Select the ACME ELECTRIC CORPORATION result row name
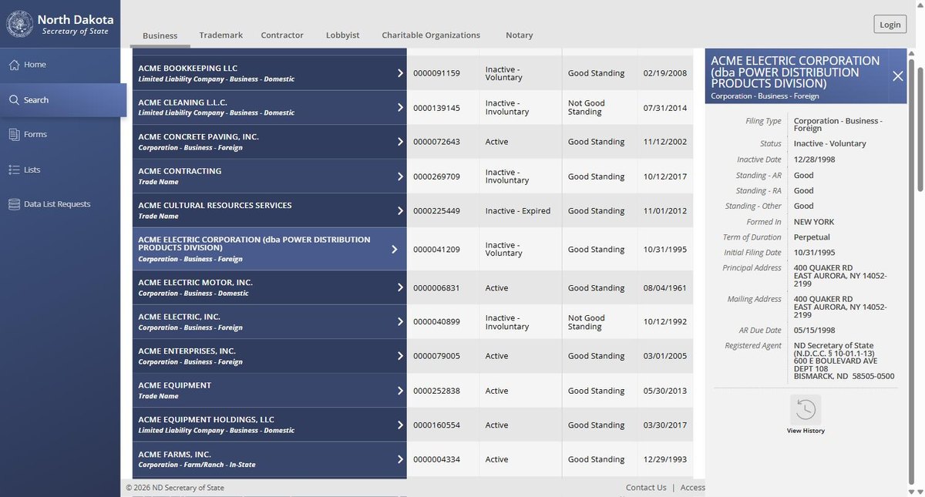The height and width of the screenshot is (497, 925). click(x=254, y=243)
